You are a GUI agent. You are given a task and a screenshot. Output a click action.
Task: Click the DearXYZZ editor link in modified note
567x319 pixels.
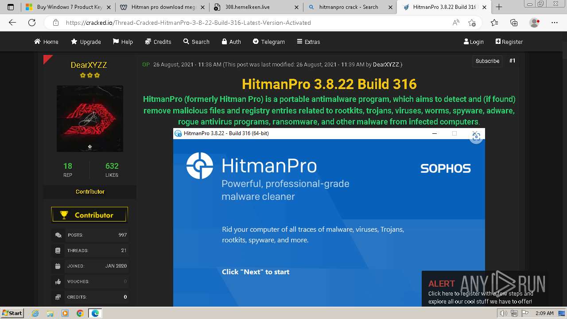click(x=386, y=65)
